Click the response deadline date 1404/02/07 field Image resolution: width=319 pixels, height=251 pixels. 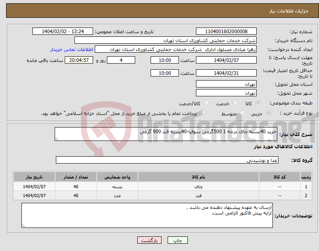226,60
